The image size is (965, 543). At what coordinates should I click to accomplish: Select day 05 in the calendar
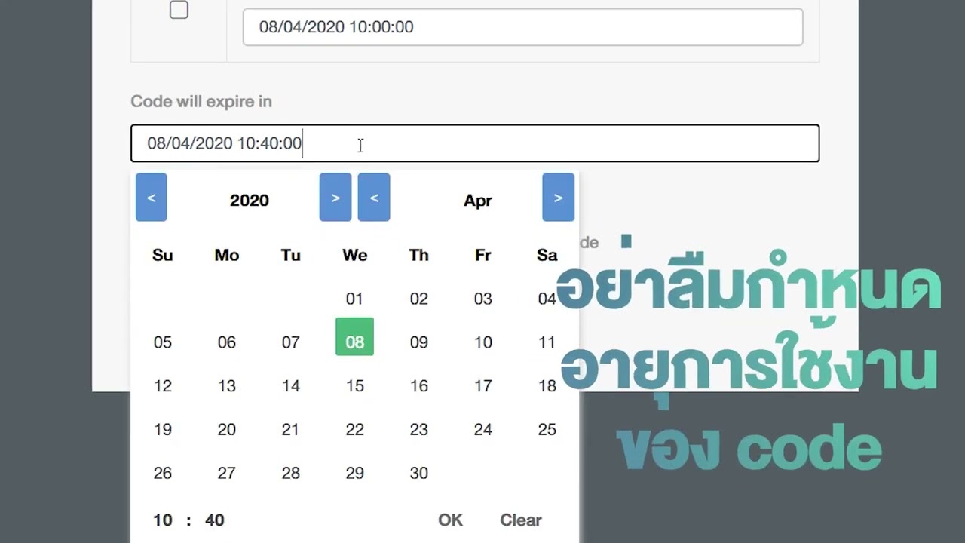coord(163,342)
